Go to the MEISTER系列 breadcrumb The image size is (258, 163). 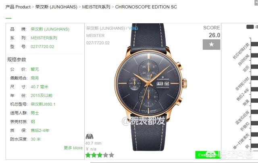click(96, 7)
